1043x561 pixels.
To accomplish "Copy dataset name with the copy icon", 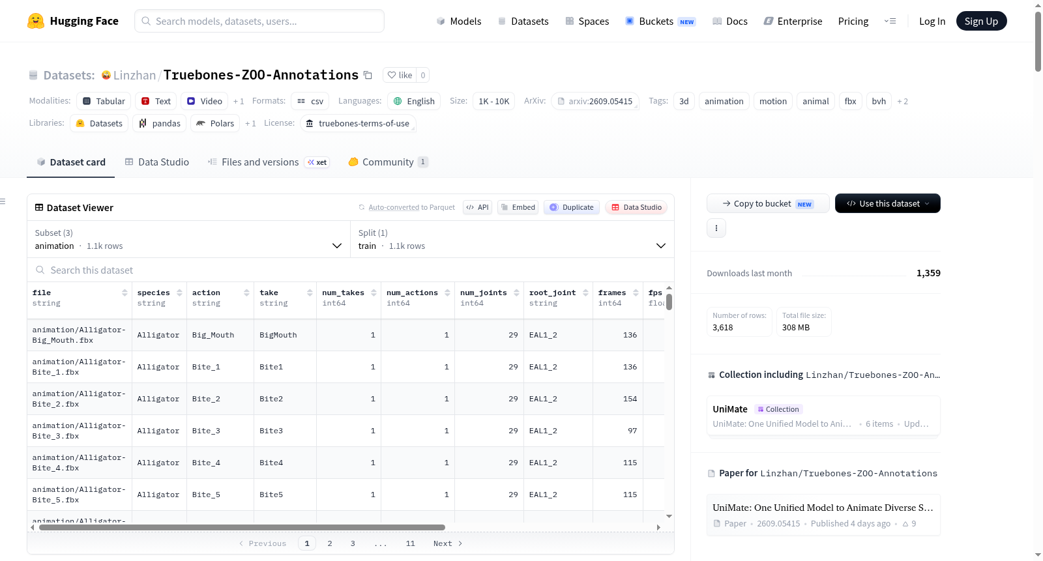I will tap(368, 75).
